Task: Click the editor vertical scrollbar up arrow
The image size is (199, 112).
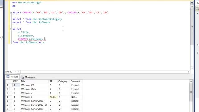Action: tap(192, 6)
